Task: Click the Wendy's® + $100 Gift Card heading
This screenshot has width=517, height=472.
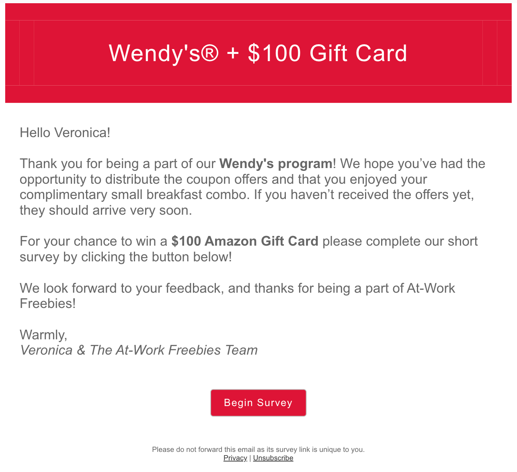Action: click(x=258, y=53)
